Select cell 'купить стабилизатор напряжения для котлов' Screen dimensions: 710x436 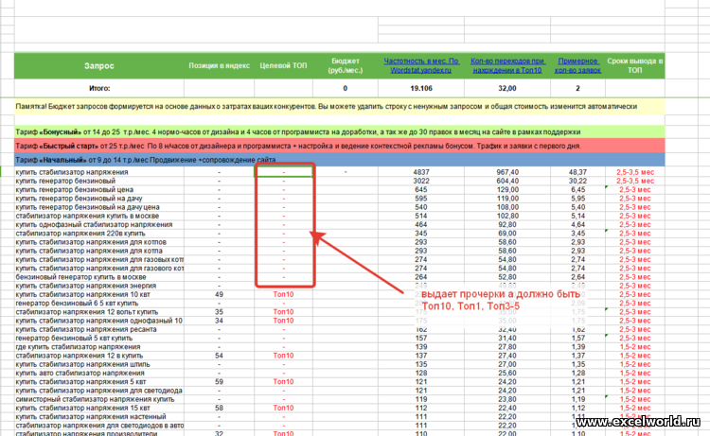(99, 242)
